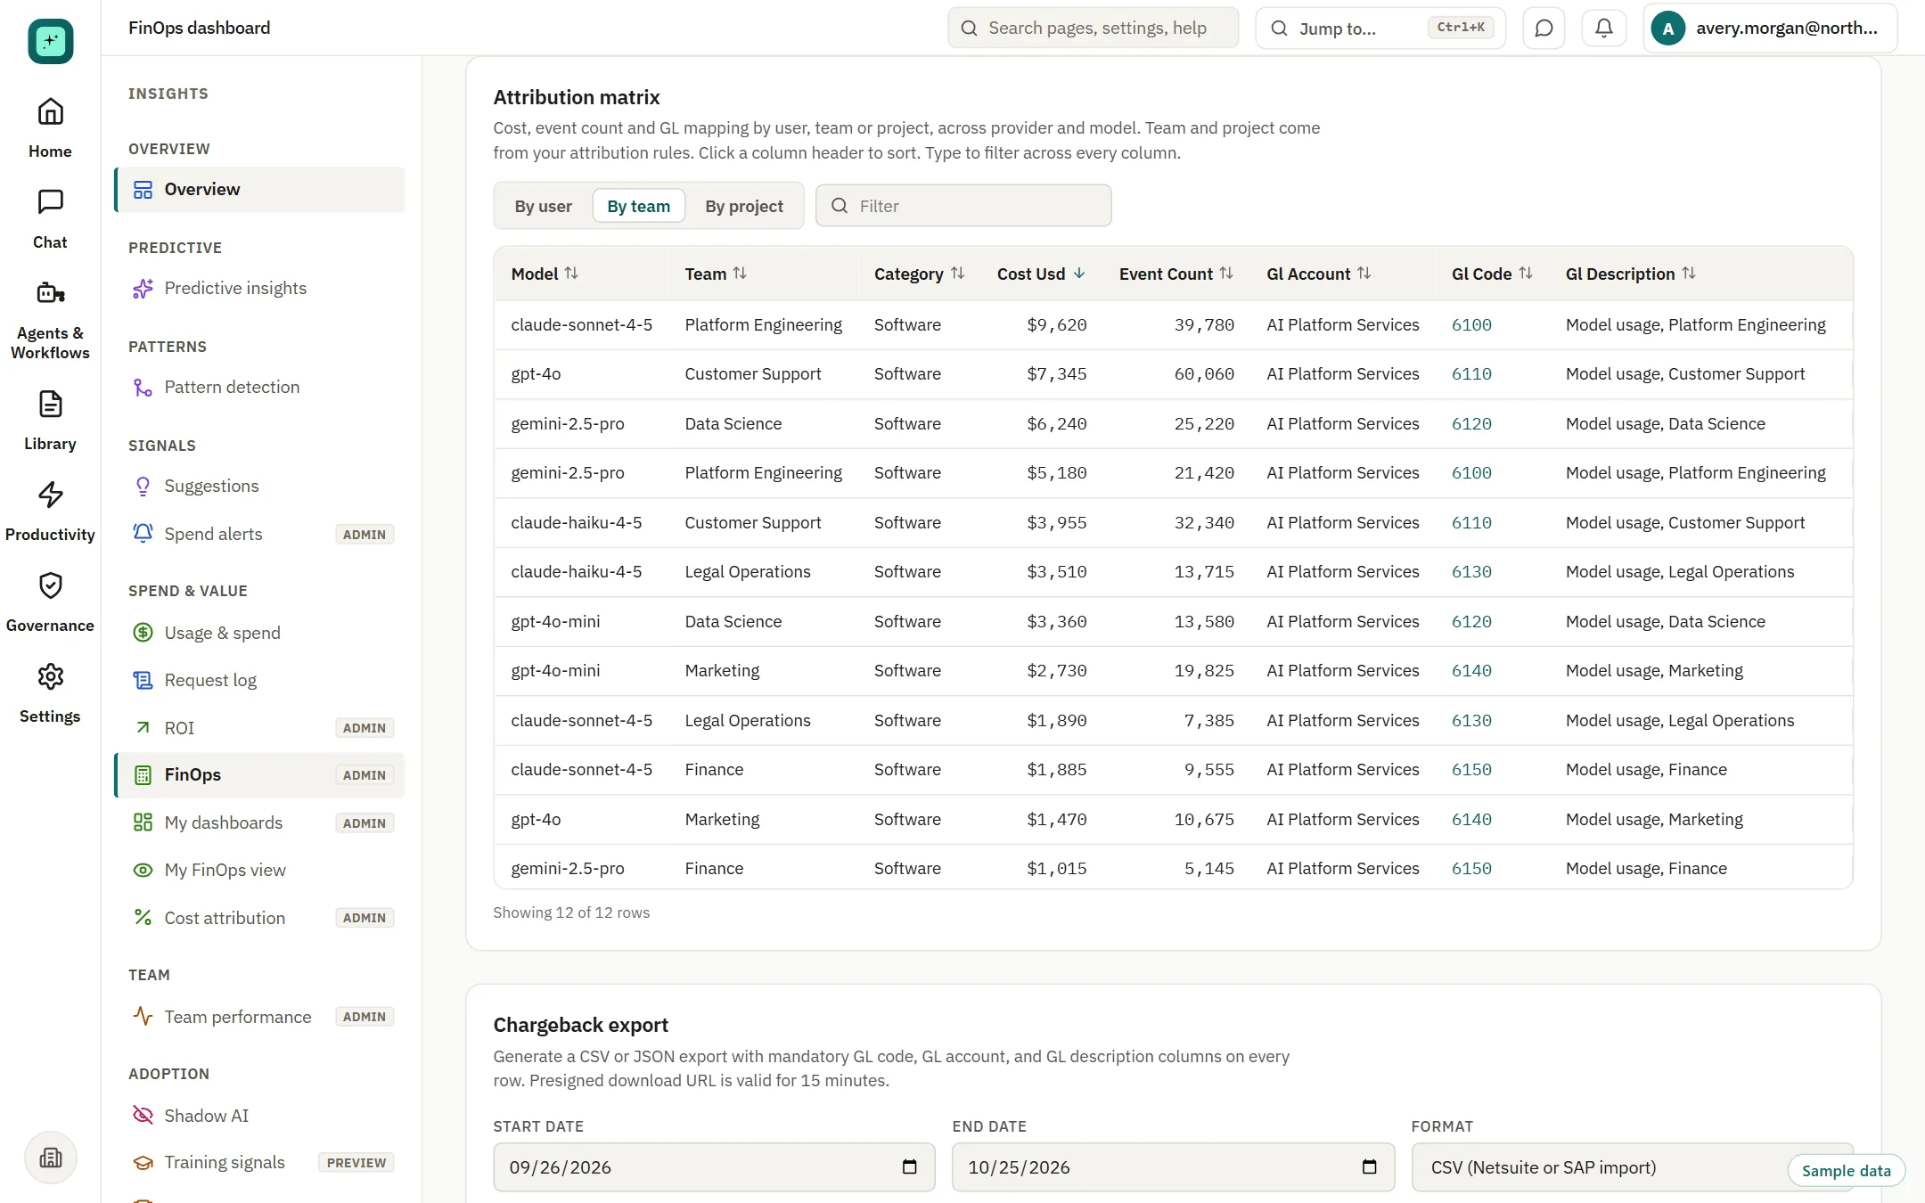The image size is (1925, 1203).
Task: Sort by Team column header
Action: tap(716, 274)
